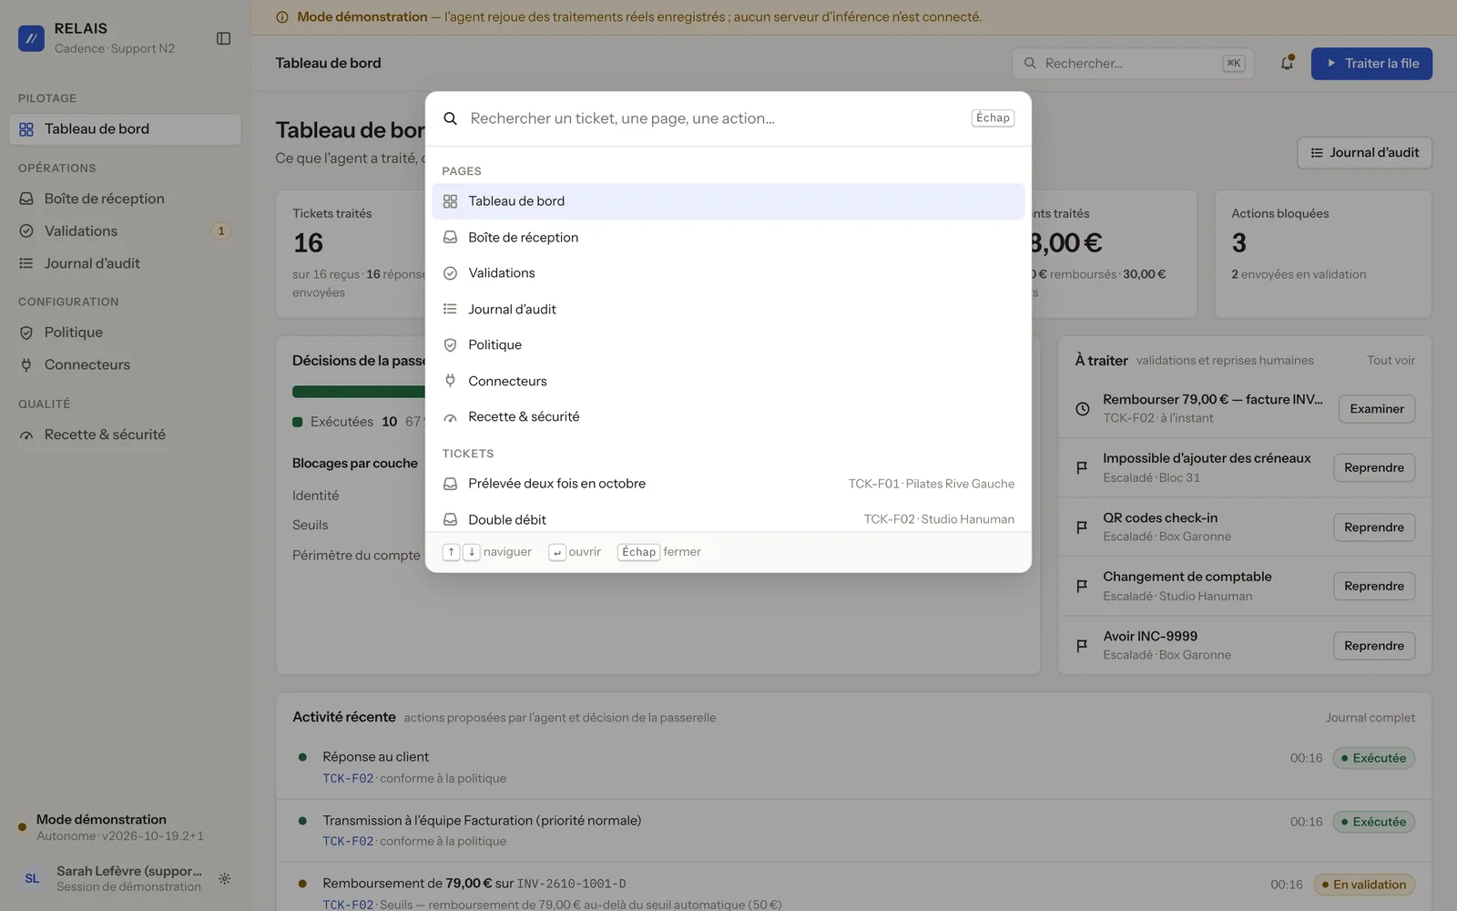Screen dimensions: 1457x911
Task: Click flag icon beside Changement de comptable
Action: 1082,586
